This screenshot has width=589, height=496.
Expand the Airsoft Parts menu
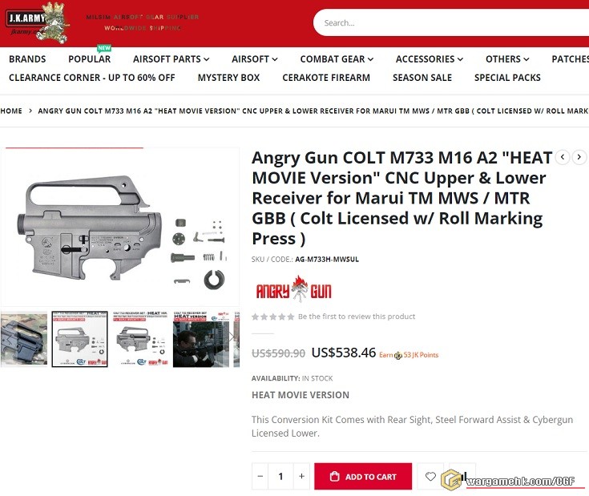point(171,59)
